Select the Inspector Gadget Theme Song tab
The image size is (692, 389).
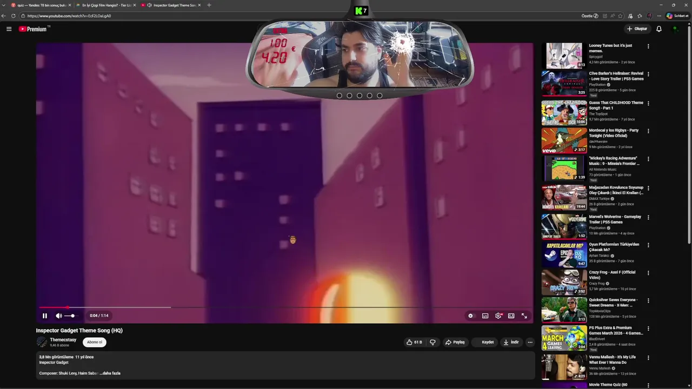pyautogui.click(x=172, y=5)
